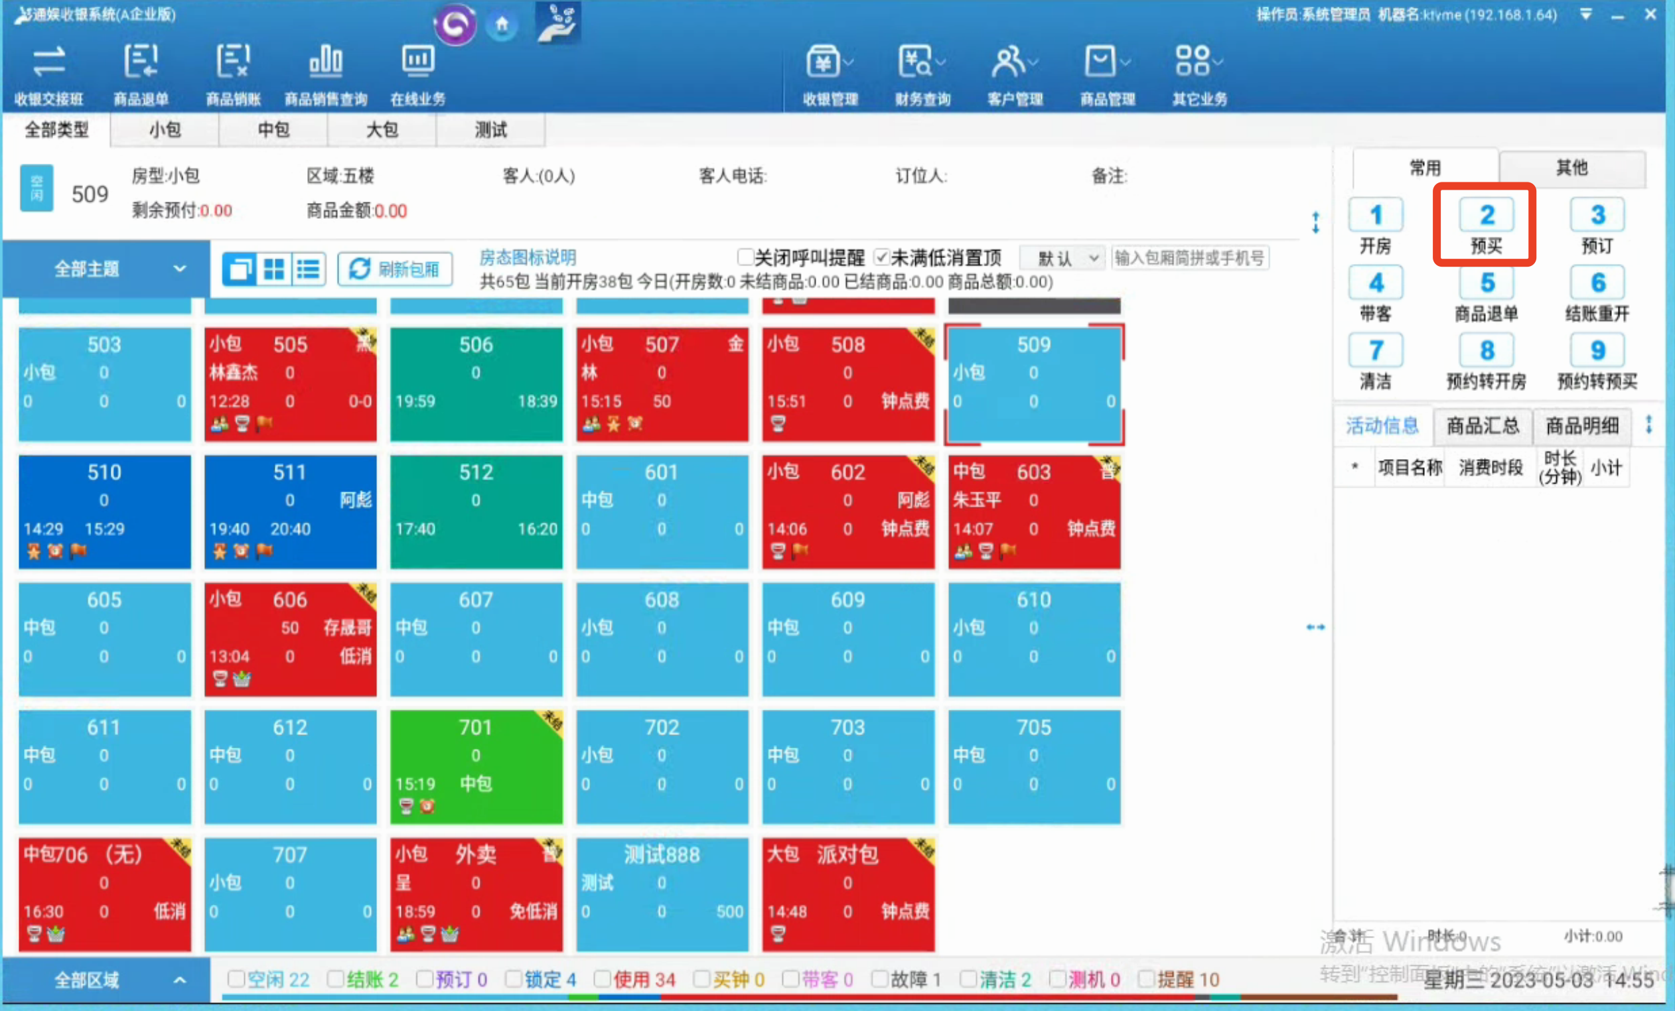Uncheck the 未满低消置顶 checkbox
The image size is (1675, 1011).
882,257
